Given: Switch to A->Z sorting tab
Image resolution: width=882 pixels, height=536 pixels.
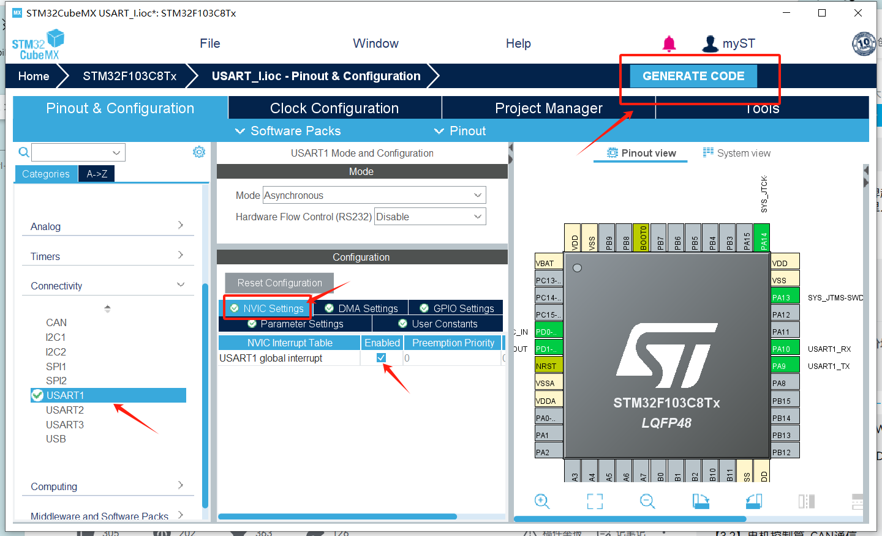Looking at the screenshot, I should [x=97, y=174].
